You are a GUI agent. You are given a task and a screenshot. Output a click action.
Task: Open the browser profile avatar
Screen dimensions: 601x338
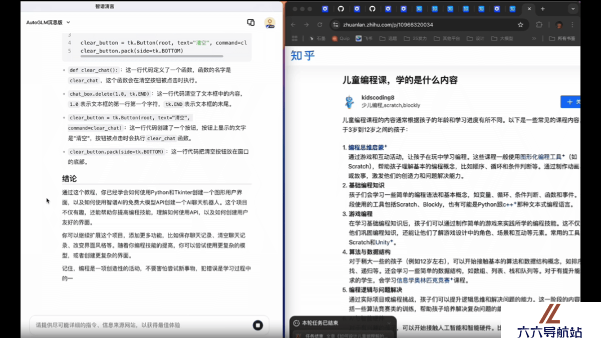coord(559,25)
